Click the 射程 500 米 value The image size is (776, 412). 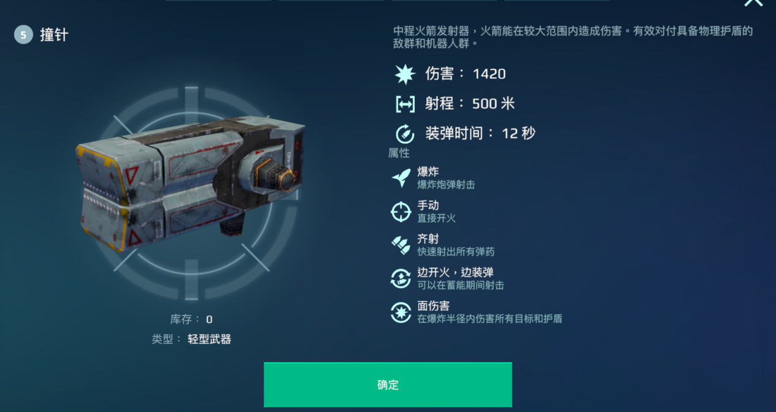493,104
